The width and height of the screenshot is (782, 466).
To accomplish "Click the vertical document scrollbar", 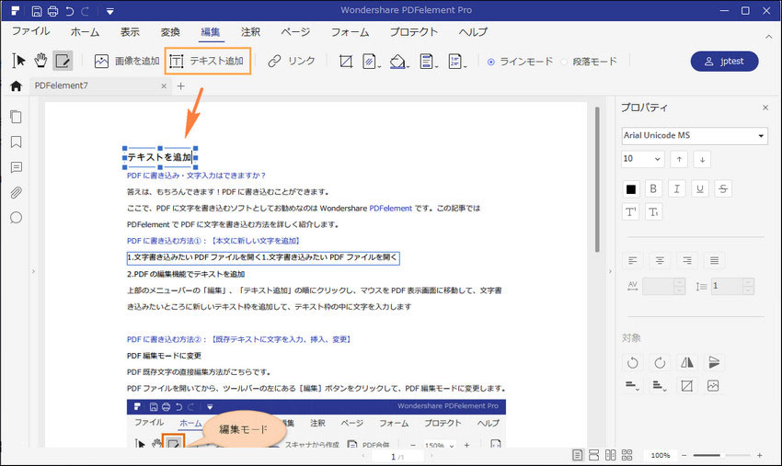I will point(597,179).
